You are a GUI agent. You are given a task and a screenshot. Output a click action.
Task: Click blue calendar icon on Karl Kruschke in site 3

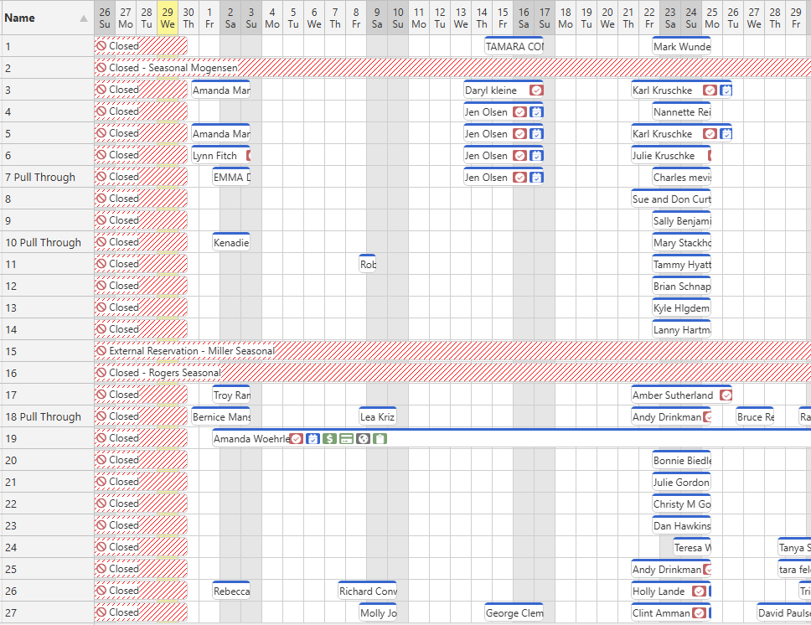click(x=726, y=90)
